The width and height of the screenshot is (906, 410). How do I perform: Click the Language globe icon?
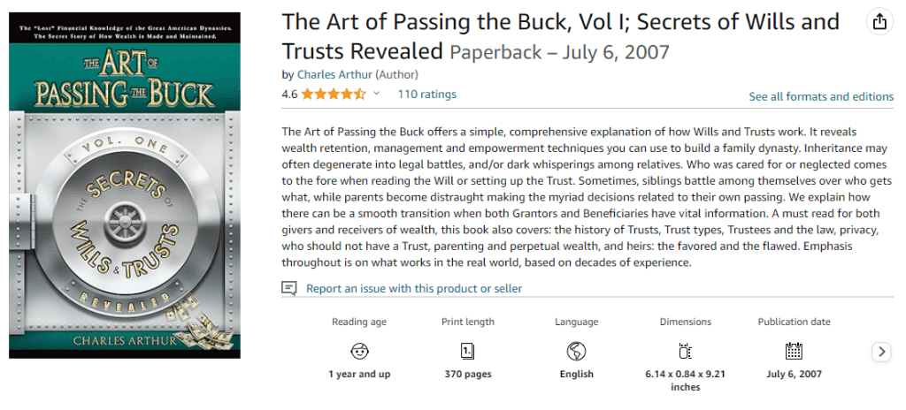pyautogui.click(x=577, y=351)
